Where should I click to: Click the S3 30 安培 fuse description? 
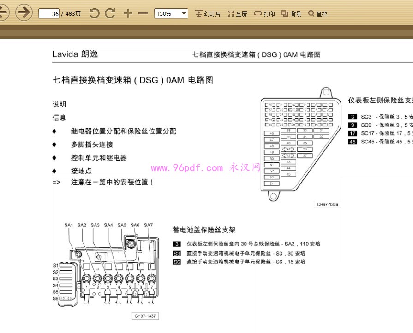(x=239, y=254)
